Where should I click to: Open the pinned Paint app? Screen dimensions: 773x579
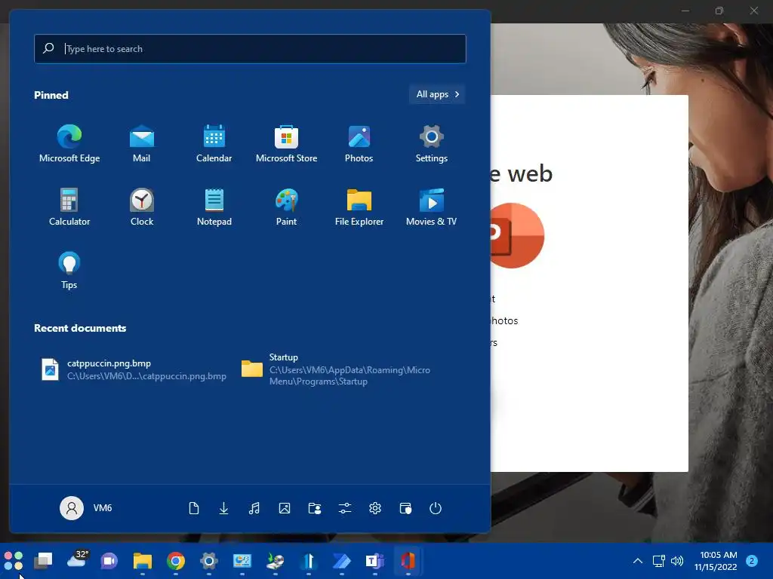click(x=286, y=207)
